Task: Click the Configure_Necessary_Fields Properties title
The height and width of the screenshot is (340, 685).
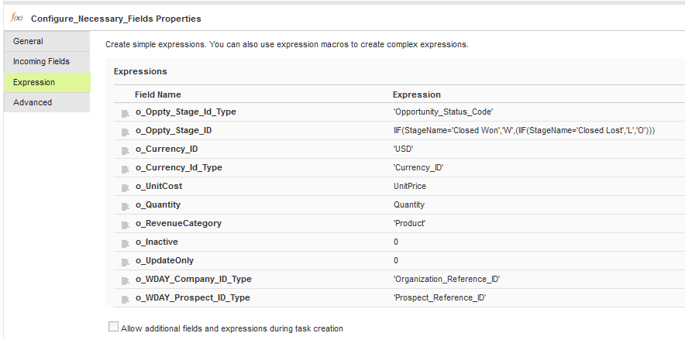Action: pos(116,19)
